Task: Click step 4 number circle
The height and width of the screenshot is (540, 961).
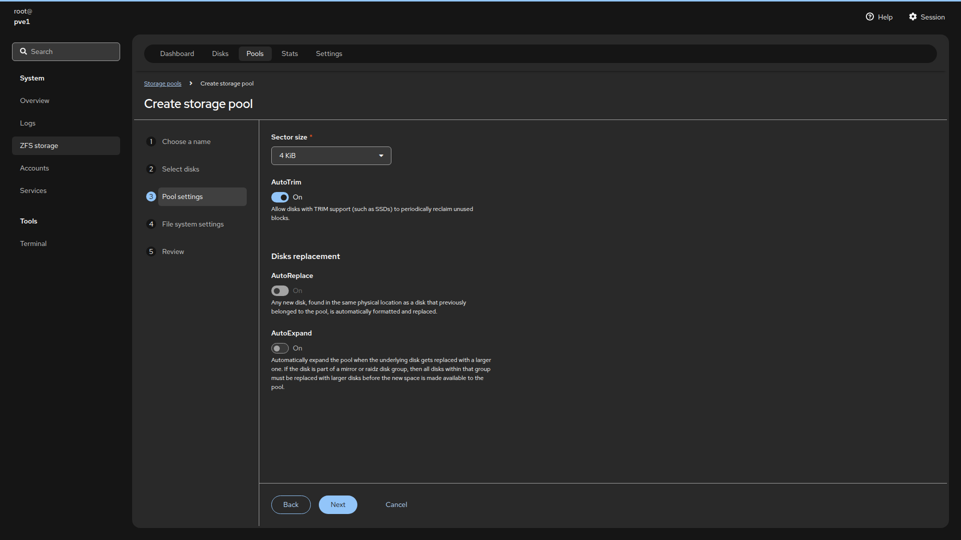Action: tap(151, 224)
